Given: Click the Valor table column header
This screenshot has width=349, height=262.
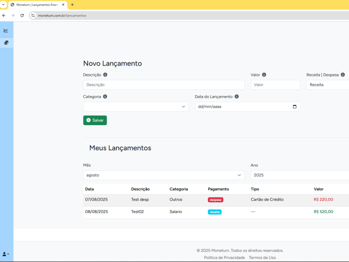Looking at the screenshot, I should (319, 189).
